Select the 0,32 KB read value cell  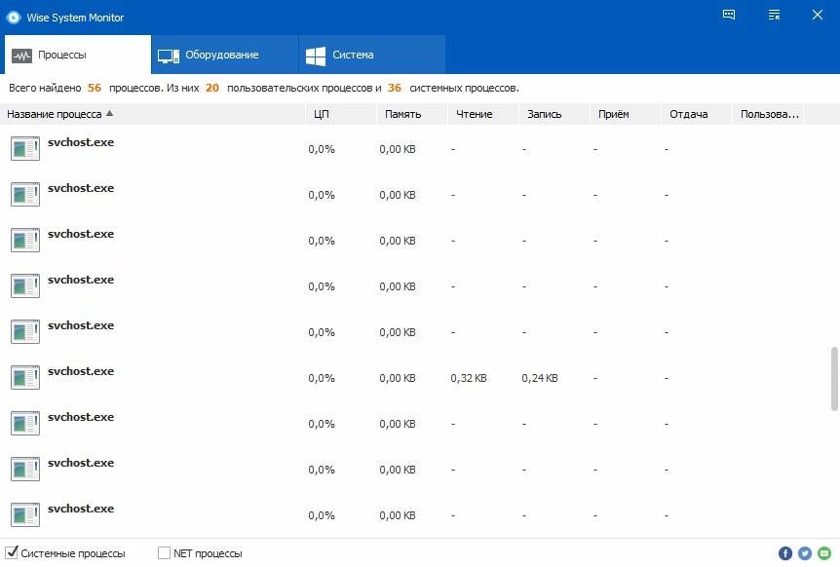point(469,378)
